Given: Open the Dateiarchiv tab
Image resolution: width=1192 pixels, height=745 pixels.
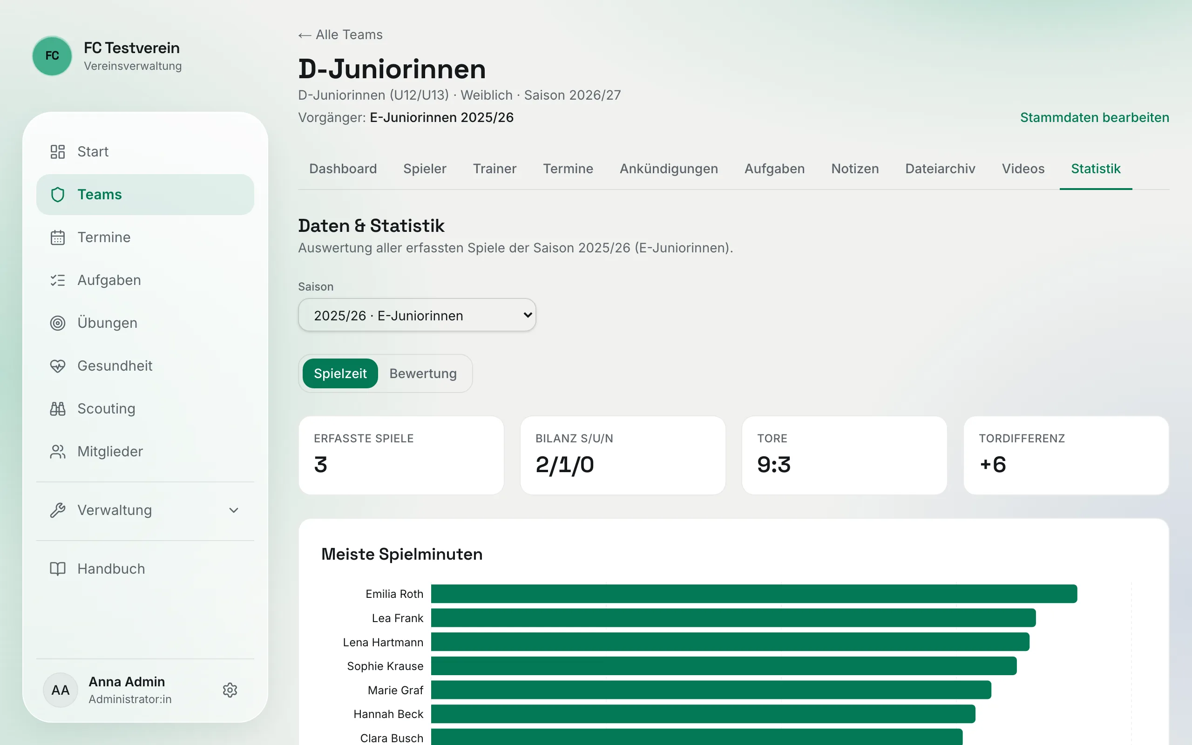Looking at the screenshot, I should coord(940,169).
